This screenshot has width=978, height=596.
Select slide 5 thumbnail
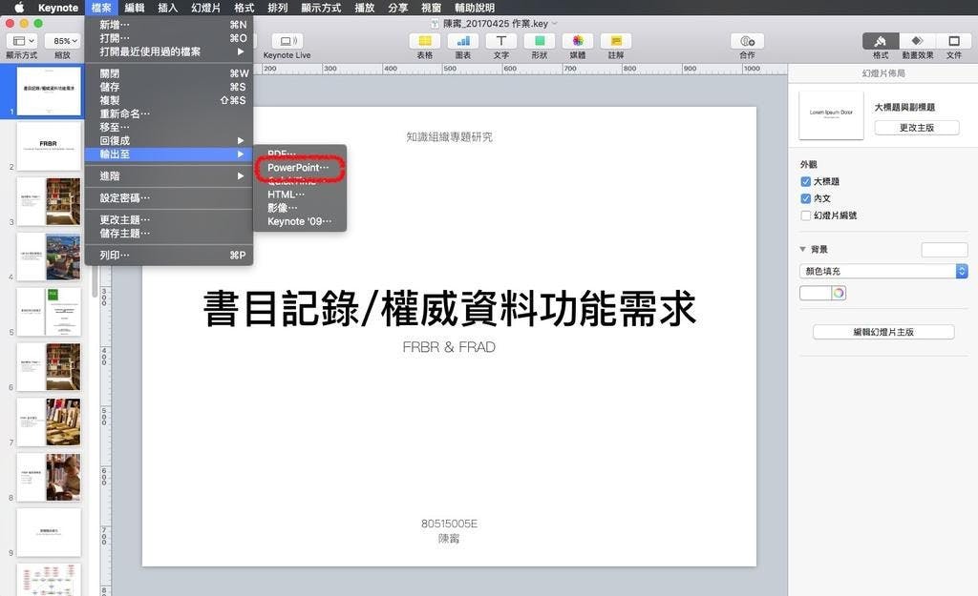49,312
